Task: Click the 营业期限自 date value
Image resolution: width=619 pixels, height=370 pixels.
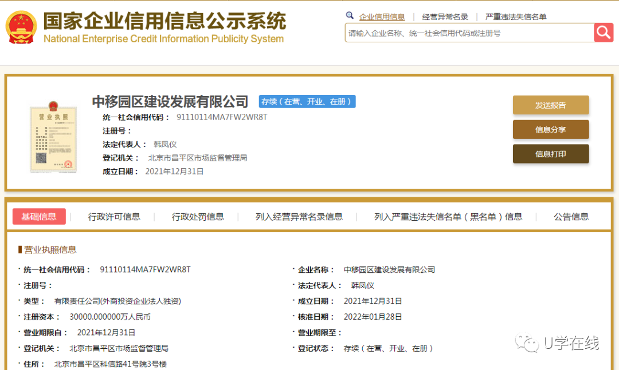Action: point(106,333)
